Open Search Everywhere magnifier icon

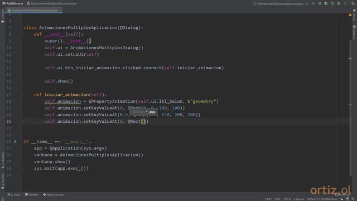pyautogui.click(x=353, y=3)
